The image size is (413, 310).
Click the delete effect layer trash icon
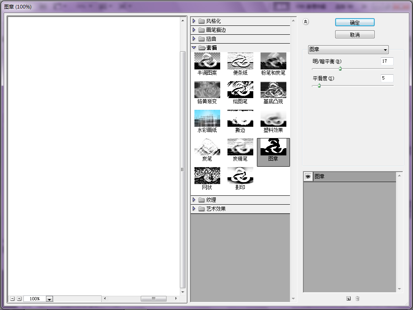click(x=357, y=298)
